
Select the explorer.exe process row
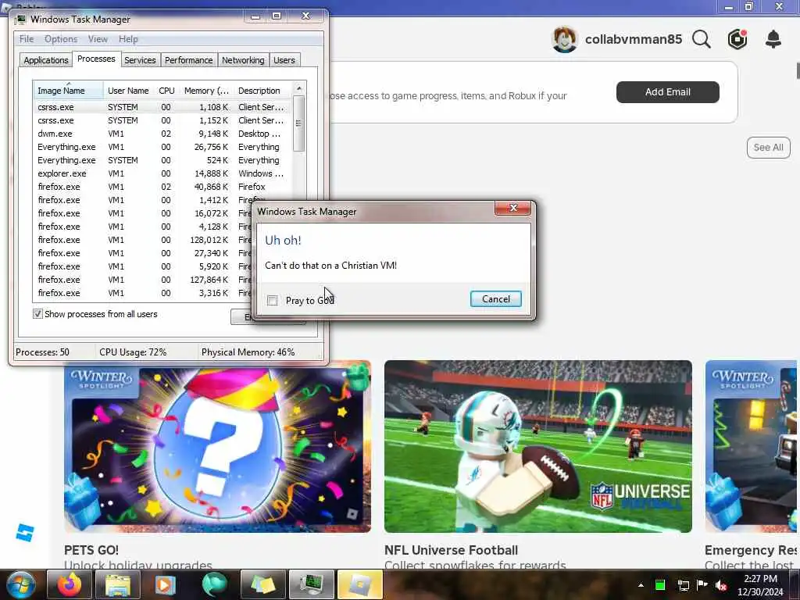tap(162, 173)
